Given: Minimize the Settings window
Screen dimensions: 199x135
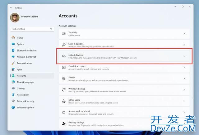Looking at the screenshot, I should (175, 7).
